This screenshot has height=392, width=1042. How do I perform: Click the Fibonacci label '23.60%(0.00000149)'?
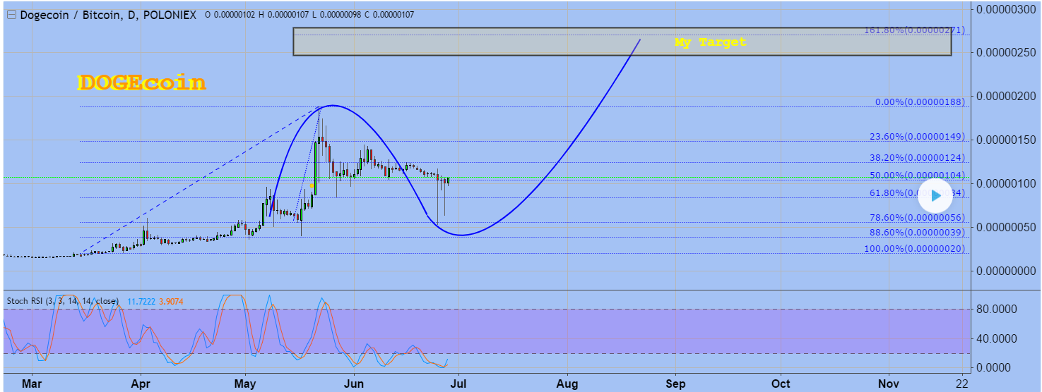coord(917,137)
